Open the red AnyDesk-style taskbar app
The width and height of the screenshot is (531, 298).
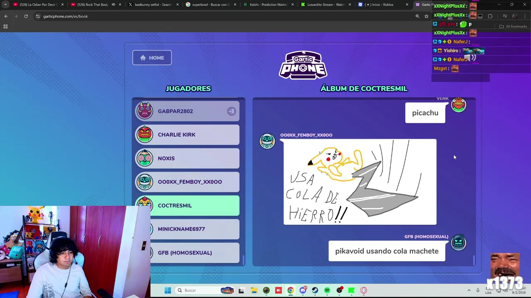click(x=278, y=290)
